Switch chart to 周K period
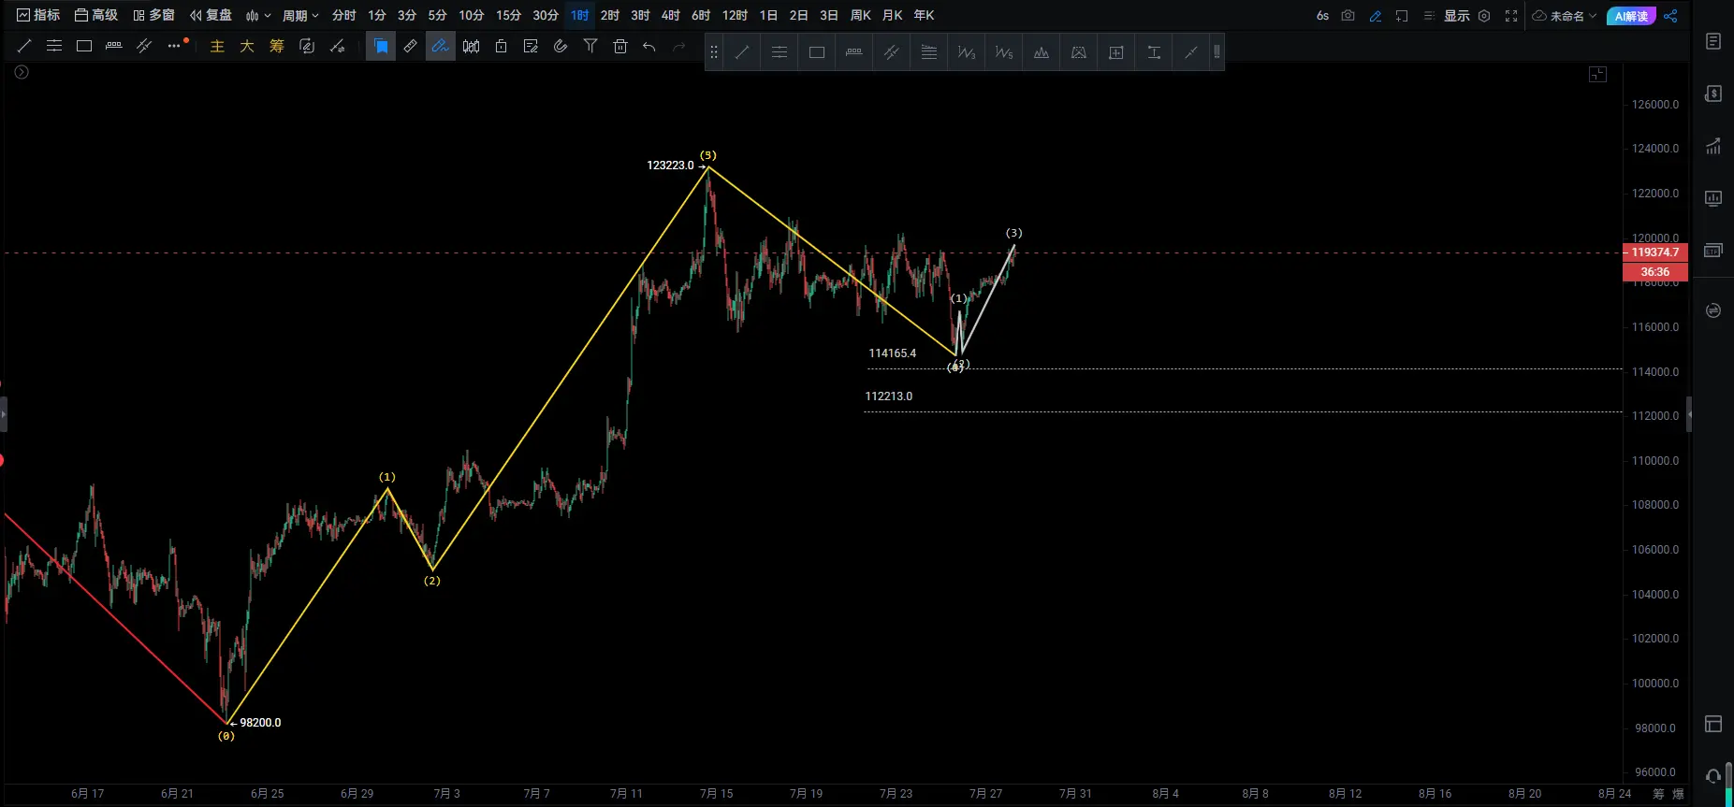The height and width of the screenshot is (807, 1734). tap(860, 15)
